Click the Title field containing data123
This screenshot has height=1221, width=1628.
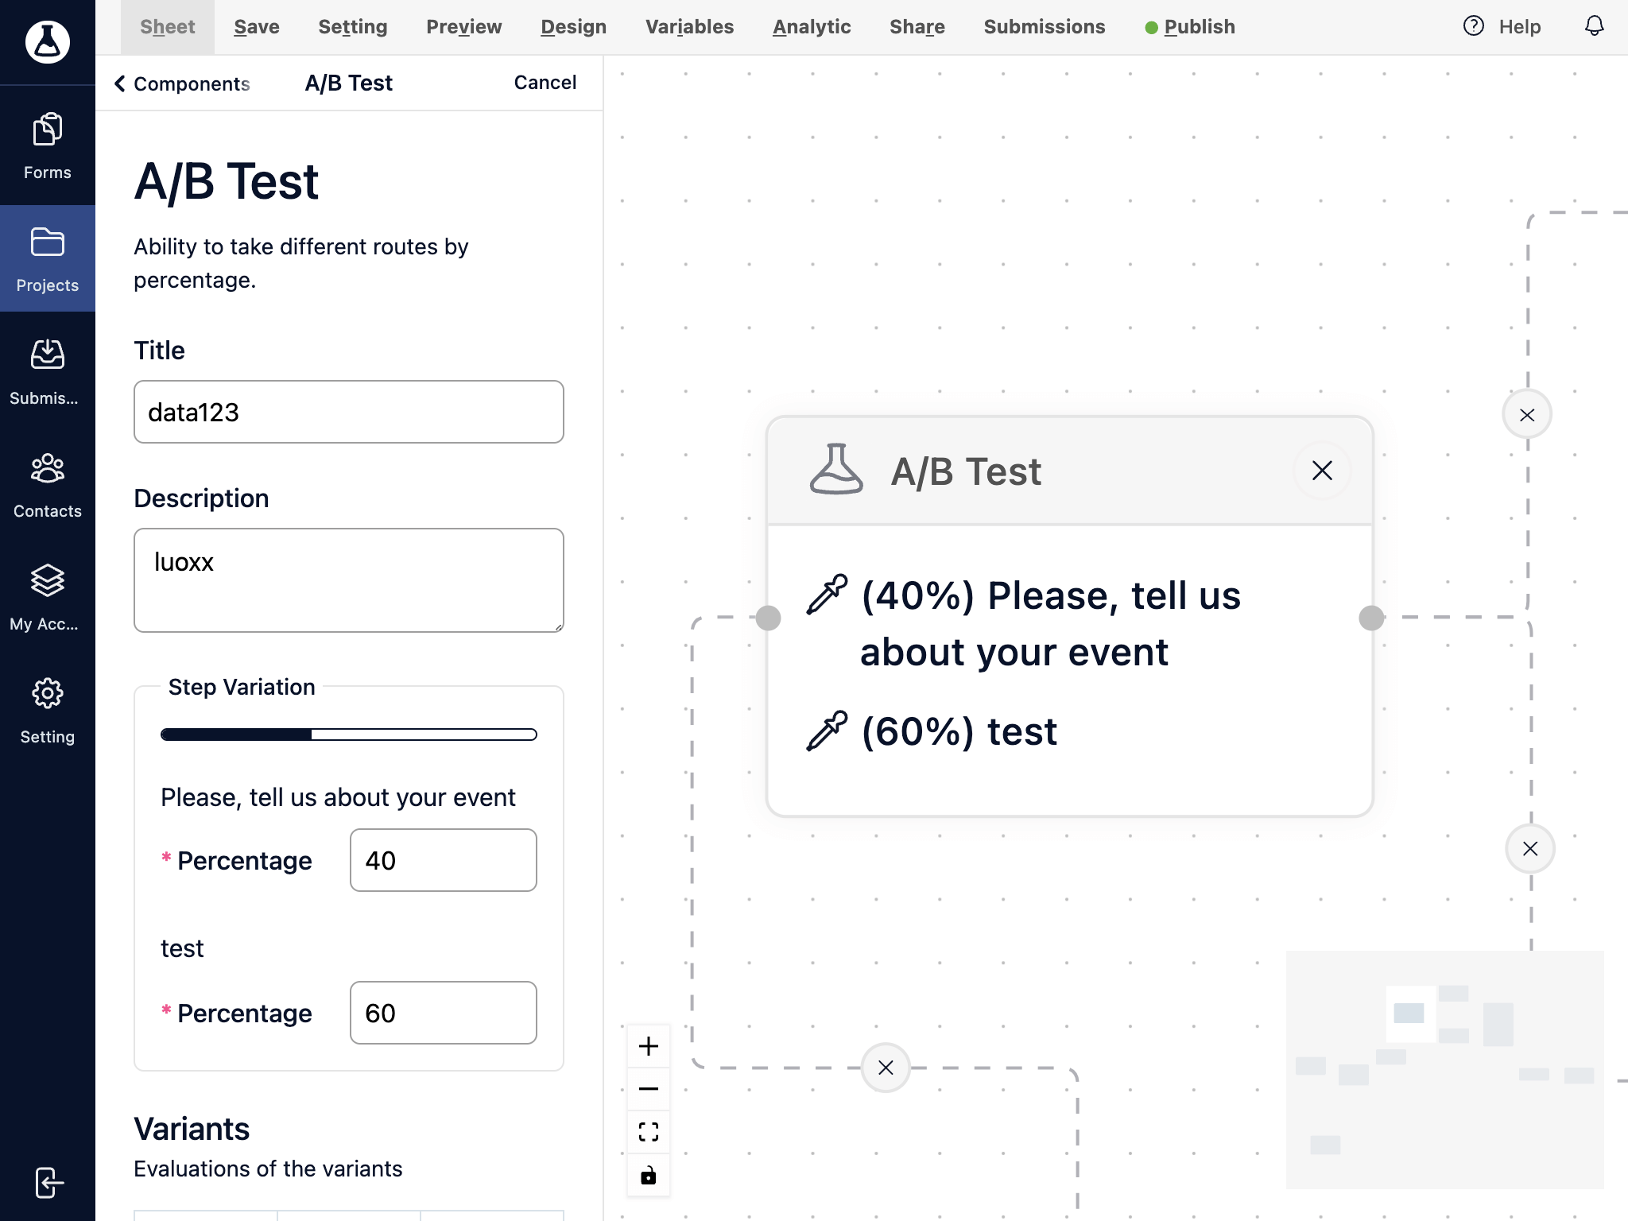tap(349, 412)
